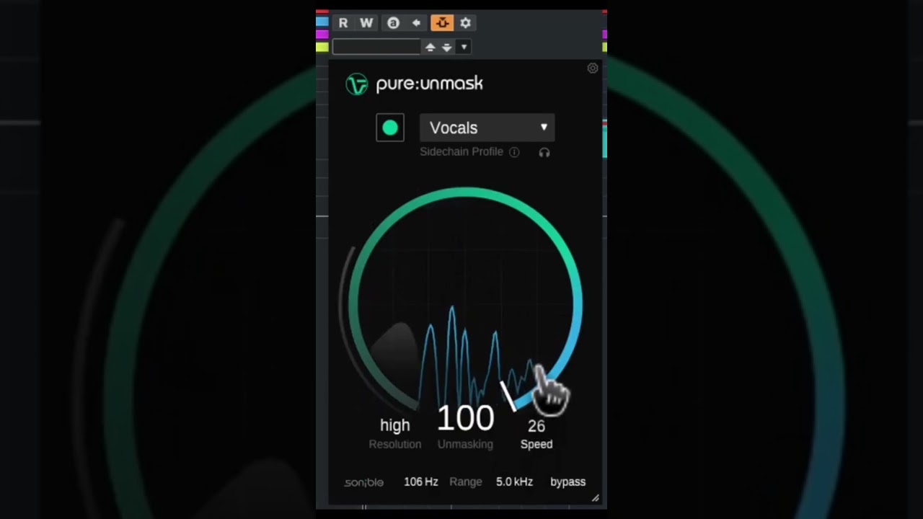Click the Resolution label
The height and width of the screenshot is (519, 923).
(395, 444)
